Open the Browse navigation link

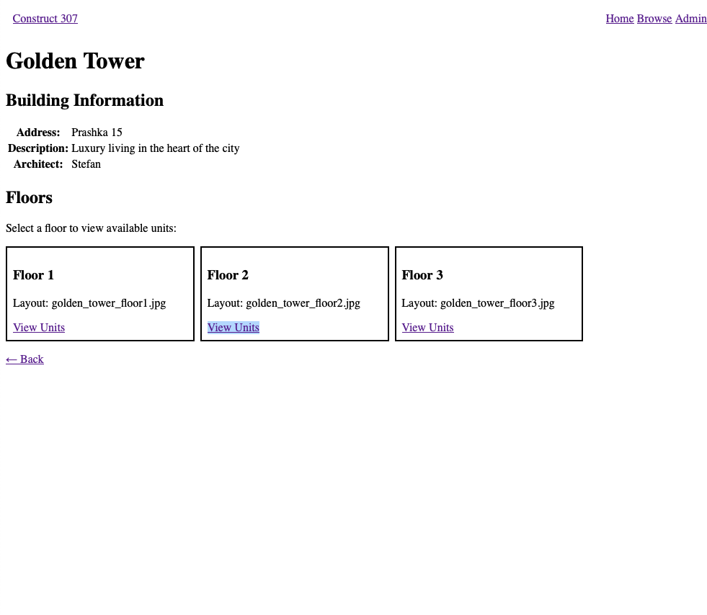tap(654, 19)
